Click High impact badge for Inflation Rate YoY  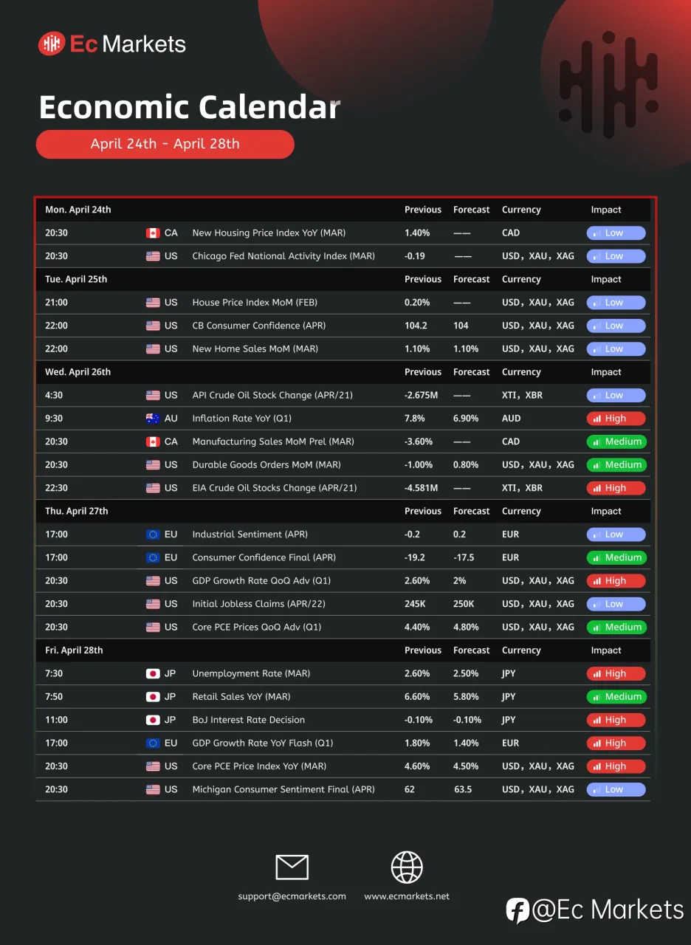(616, 419)
